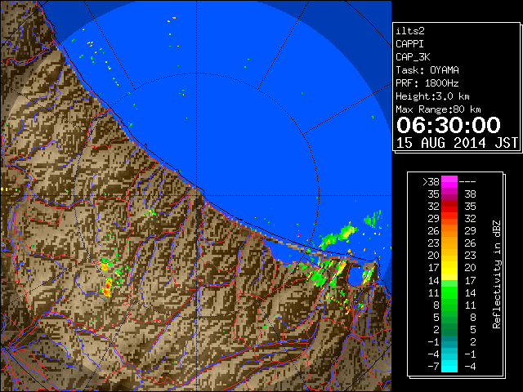Click the '-7' legend label
Image resolution: width=523 pixels, height=392 pixels.
pyautogui.click(x=433, y=367)
